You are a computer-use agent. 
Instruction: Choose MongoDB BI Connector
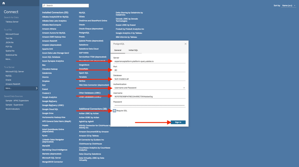pyautogui.click(x=53, y=162)
